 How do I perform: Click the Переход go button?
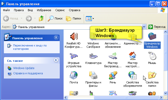[157, 27]
